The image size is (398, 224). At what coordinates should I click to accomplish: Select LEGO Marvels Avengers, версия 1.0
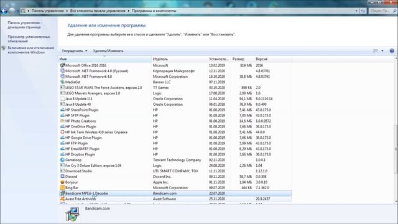[175, 93]
